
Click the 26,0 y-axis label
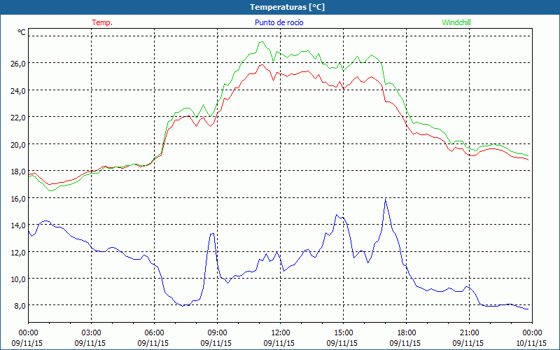coord(18,63)
